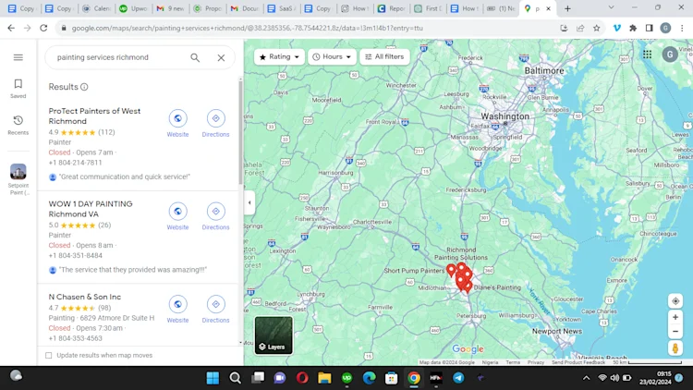Switch to the SaaS document tab
This screenshot has height=390, width=693.
(282, 8)
